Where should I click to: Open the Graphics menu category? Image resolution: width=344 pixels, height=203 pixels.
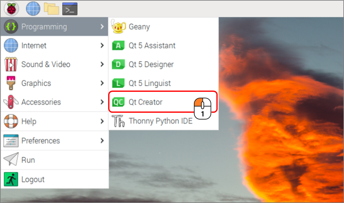[55, 83]
